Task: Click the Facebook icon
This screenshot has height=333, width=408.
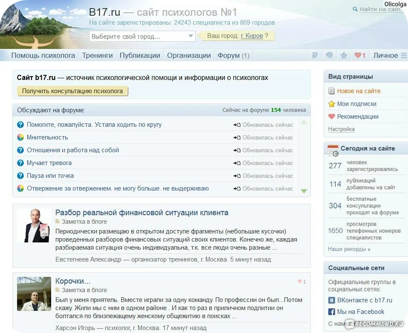Action: tap(332, 312)
